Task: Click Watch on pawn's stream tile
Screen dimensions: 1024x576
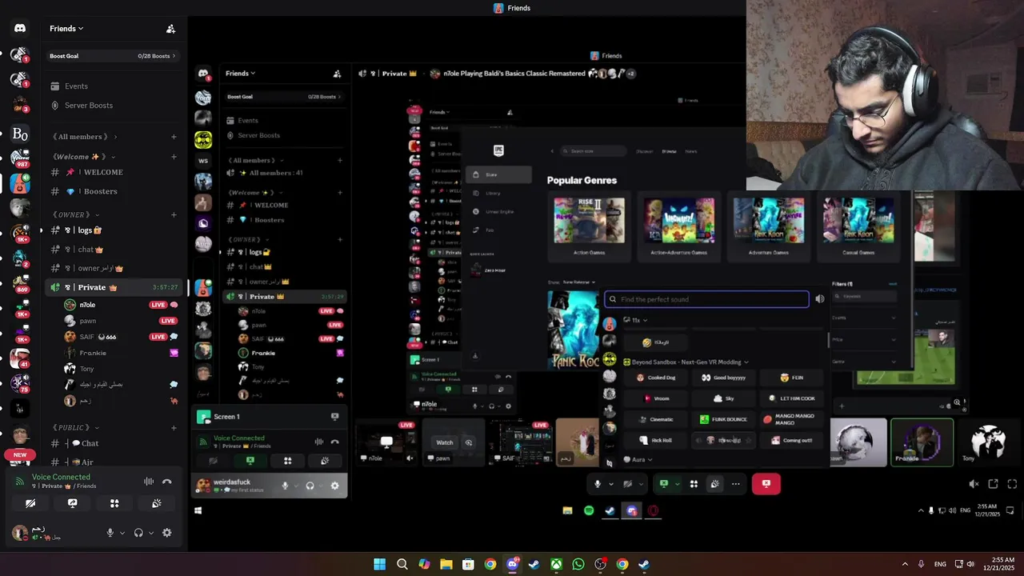Action: 444,442
